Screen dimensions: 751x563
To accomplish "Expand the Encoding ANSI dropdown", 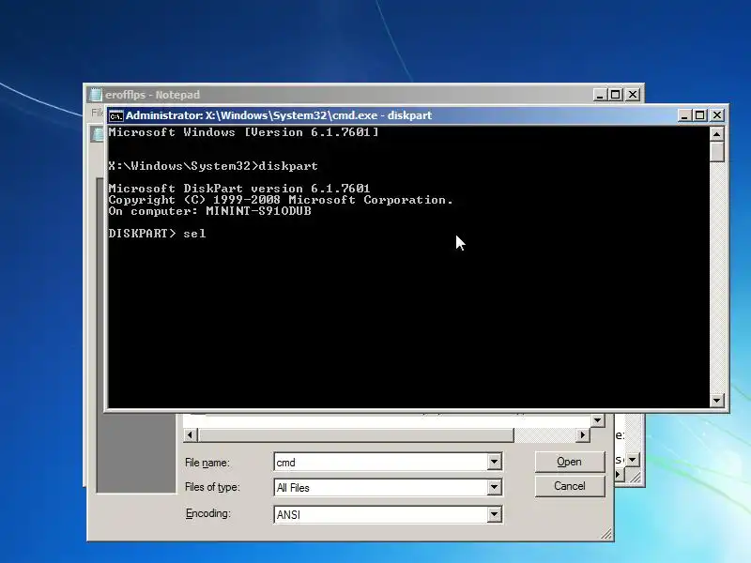I will (x=495, y=514).
